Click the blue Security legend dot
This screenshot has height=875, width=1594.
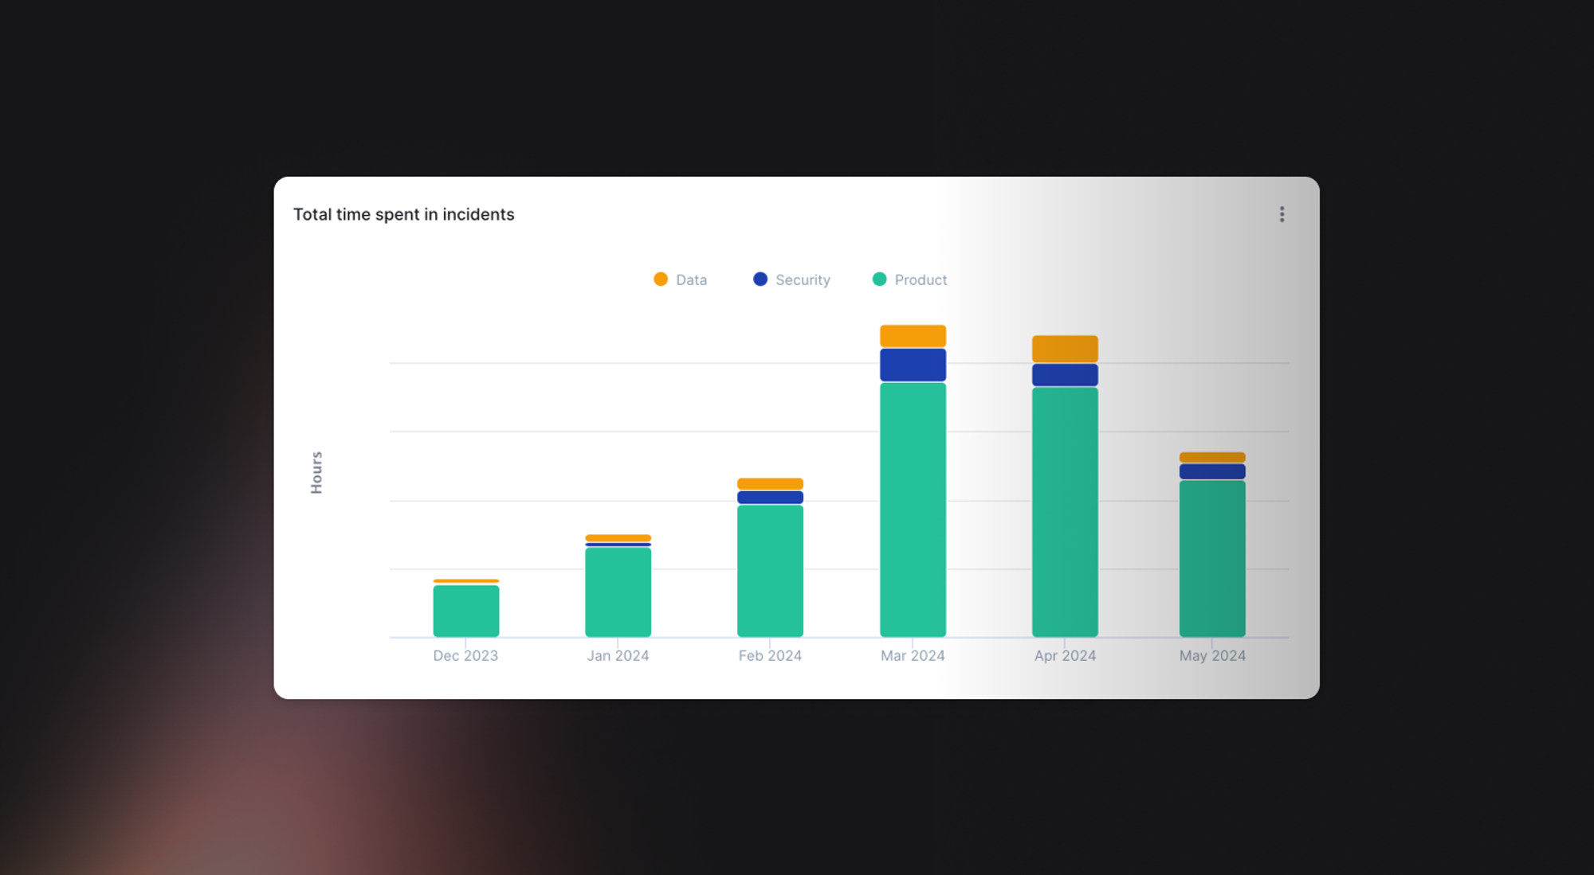(x=760, y=279)
